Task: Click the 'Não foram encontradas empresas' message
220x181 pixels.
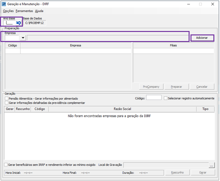Action: 109,116
